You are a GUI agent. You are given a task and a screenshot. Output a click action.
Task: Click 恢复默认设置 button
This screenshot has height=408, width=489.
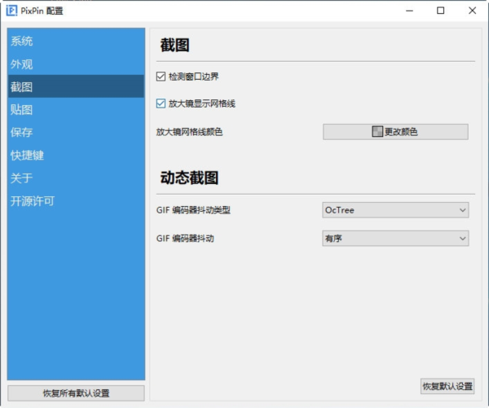[447, 386]
